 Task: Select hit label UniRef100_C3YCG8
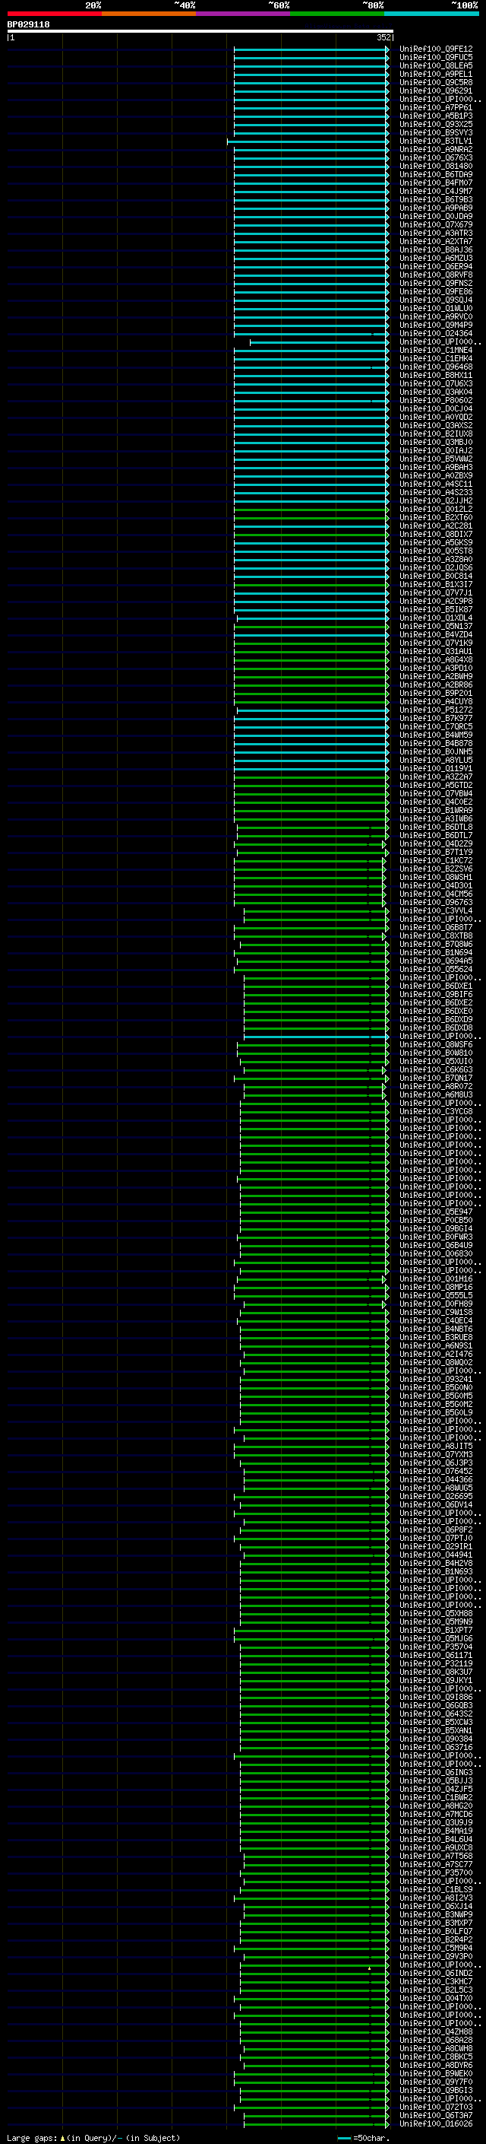coord(436,1112)
